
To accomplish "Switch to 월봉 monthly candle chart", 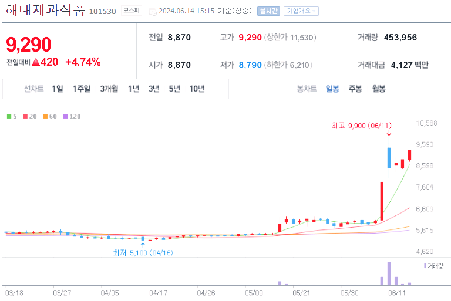I will click(379, 89).
